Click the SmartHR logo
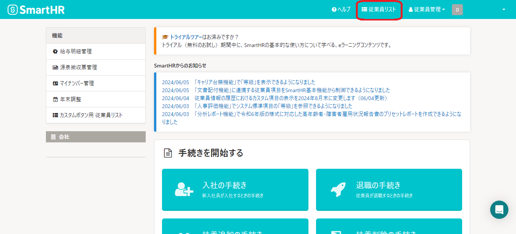 click(36, 10)
